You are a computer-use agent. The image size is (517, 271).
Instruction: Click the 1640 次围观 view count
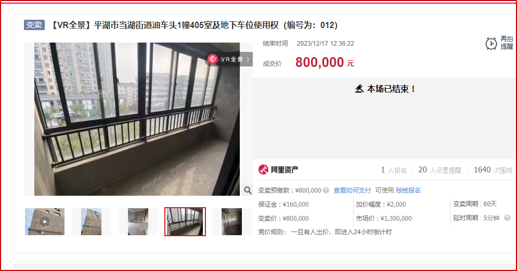(493, 170)
